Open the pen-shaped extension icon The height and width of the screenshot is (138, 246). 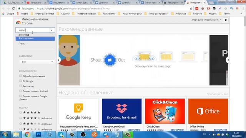(220, 8)
